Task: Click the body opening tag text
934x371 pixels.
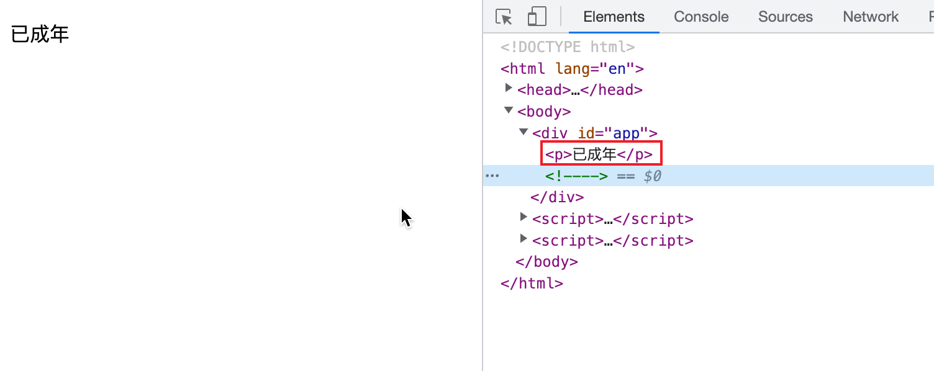Action: (x=544, y=112)
